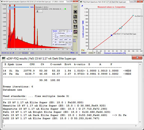The image size is (144, 130).
Task: Enable the Fix LR checkbox
Action: (53, 37)
